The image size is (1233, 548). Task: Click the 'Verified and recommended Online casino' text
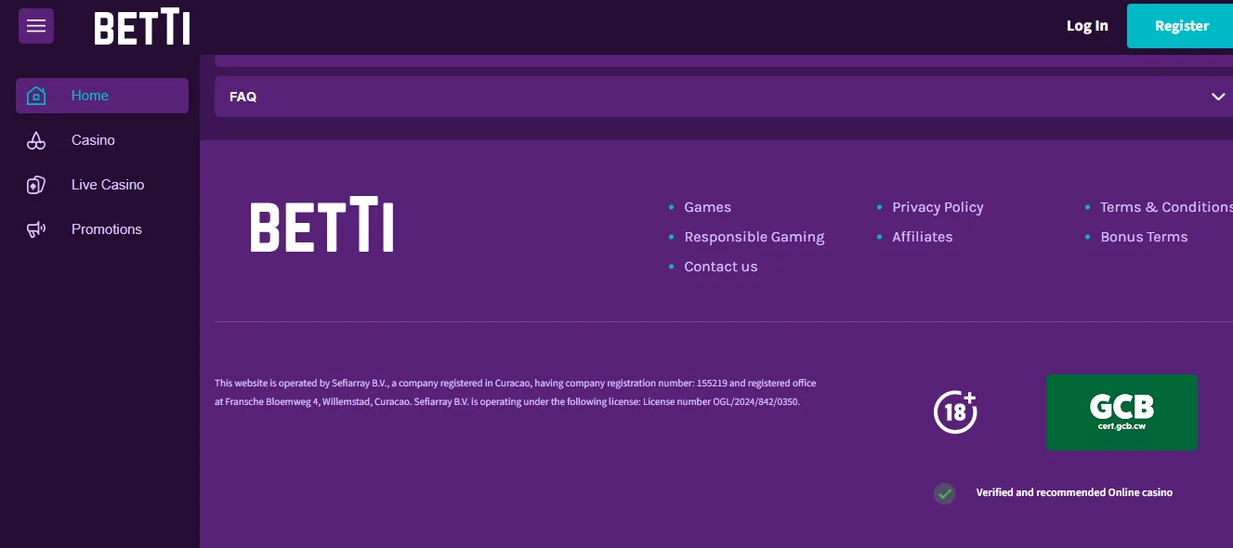click(x=1074, y=492)
